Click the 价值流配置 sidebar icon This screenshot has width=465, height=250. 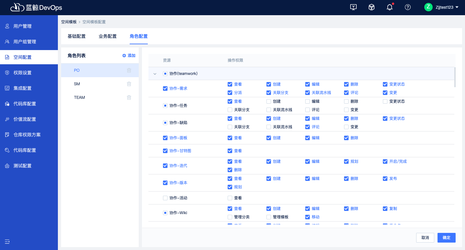point(7,119)
